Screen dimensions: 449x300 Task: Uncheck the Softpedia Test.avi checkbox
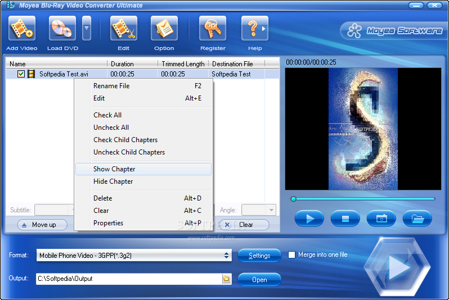(21, 74)
